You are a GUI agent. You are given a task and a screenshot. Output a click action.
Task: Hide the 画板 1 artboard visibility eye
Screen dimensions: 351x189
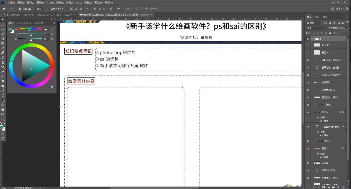[308, 39]
